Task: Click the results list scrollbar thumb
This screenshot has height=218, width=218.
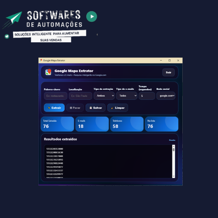Action: (174, 150)
